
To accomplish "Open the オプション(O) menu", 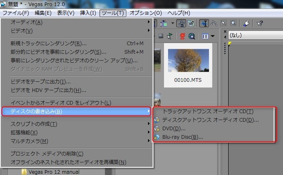I will [x=146, y=13].
